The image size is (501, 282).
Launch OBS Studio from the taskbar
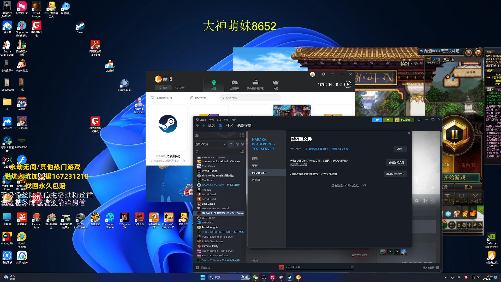[x=264, y=277]
